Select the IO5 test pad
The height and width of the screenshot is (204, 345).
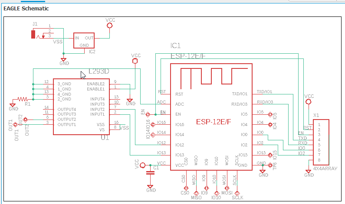click(270, 115)
